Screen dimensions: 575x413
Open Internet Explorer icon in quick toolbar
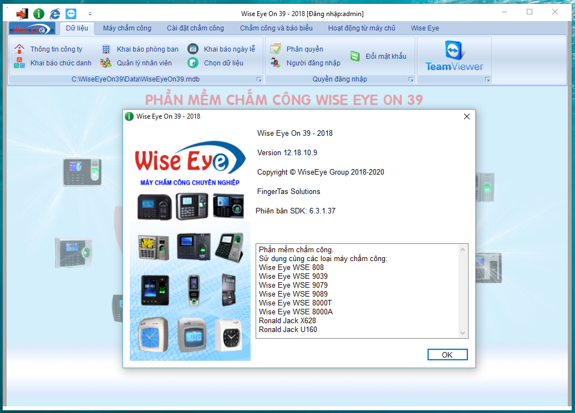[55, 13]
